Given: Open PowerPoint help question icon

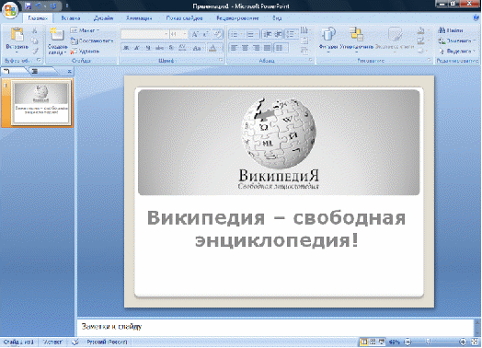Looking at the screenshot, I should click(x=476, y=18).
